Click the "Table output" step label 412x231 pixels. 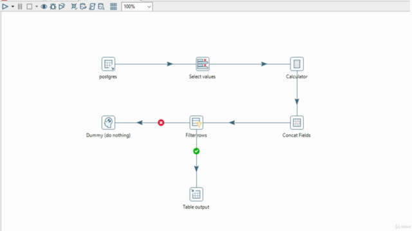pos(196,207)
